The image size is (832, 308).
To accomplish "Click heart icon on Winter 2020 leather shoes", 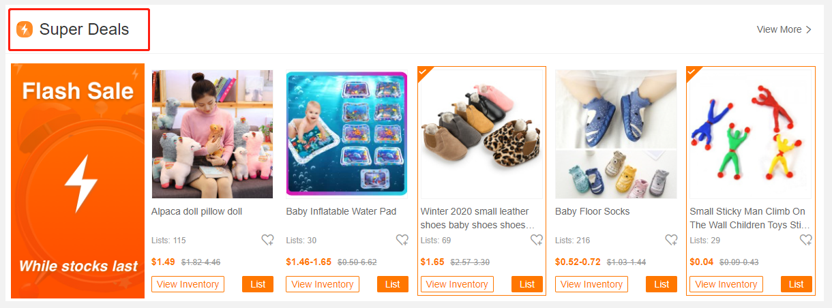I will 537,240.
